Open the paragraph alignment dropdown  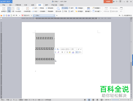pyautogui.click(x=78, y=52)
